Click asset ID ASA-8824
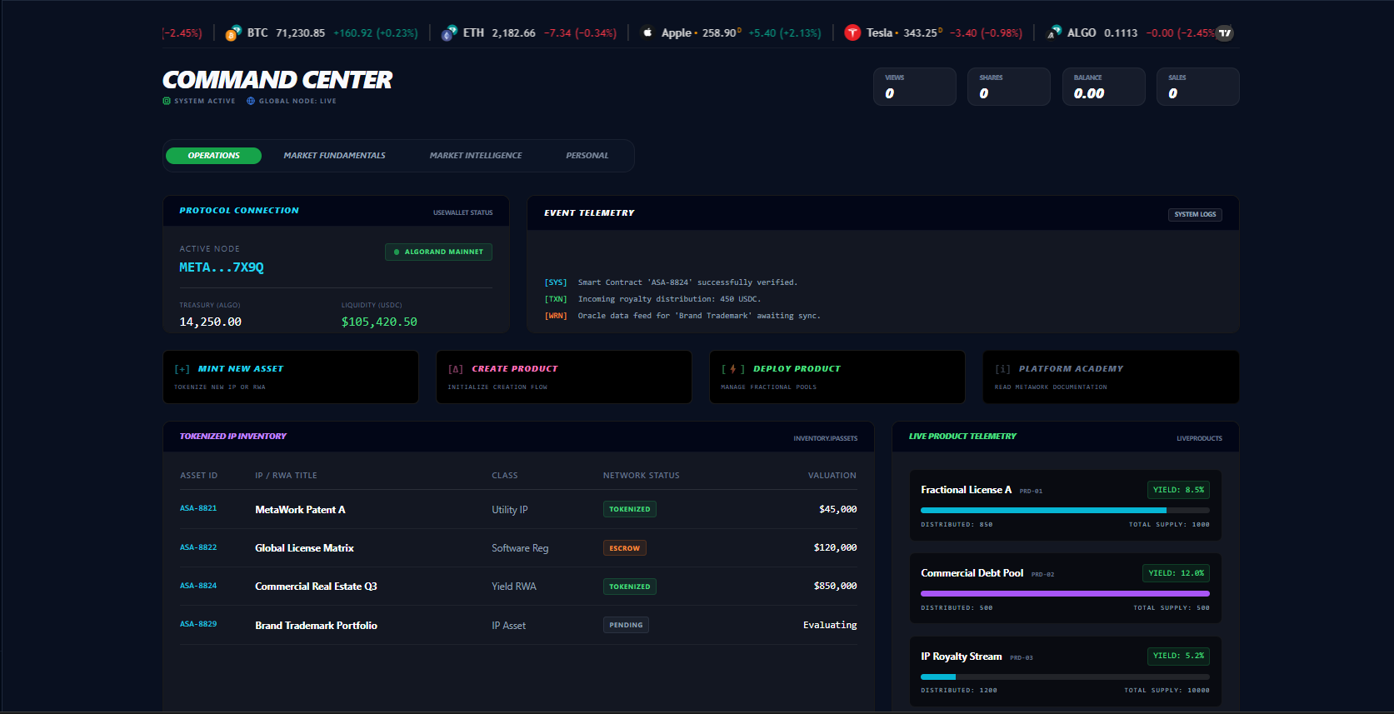 198,586
